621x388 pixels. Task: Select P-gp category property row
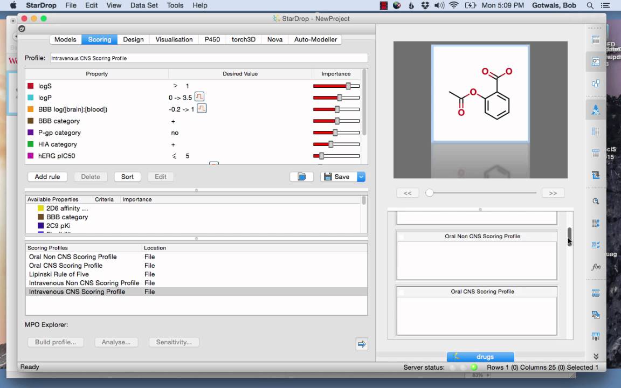click(194, 133)
